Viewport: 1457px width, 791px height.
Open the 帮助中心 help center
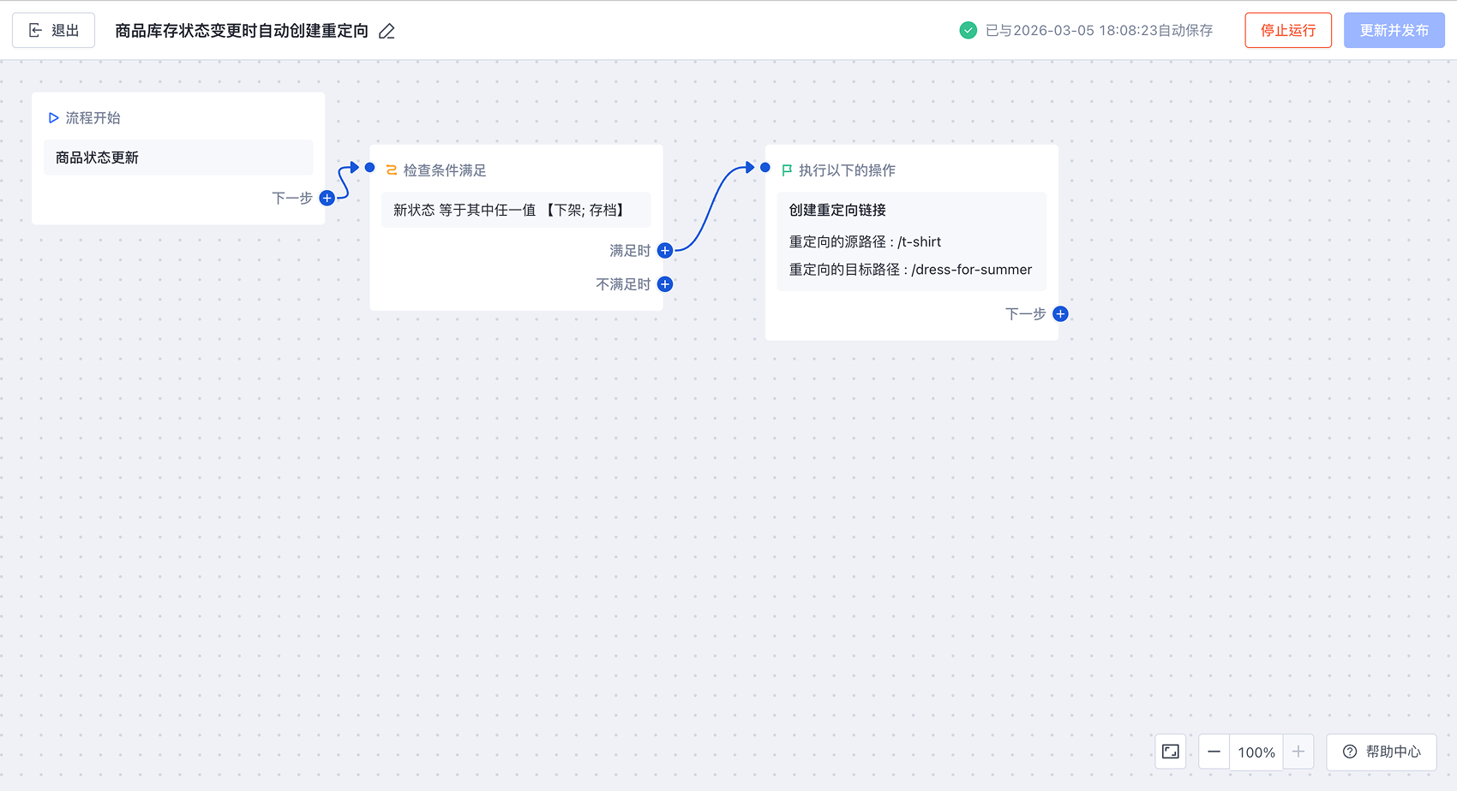point(1382,752)
